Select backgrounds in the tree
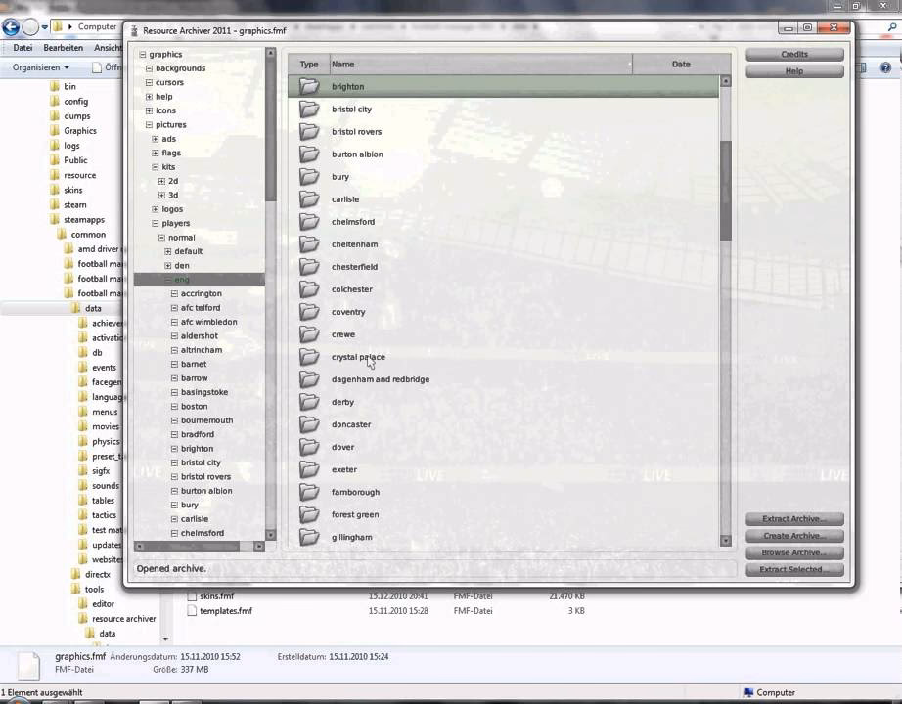Screen dimensions: 902x704 [x=180, y=67]
